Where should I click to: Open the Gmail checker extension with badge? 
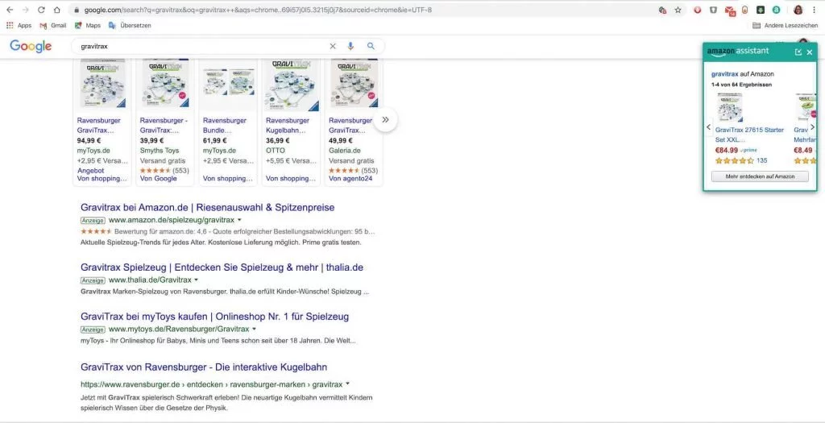[730, 10]
